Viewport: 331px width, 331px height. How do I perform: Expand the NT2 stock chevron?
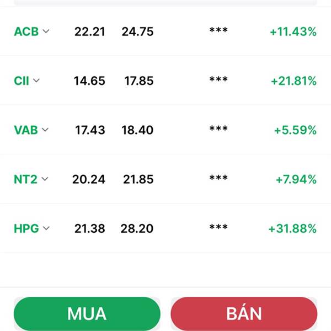tap(45, 179)
